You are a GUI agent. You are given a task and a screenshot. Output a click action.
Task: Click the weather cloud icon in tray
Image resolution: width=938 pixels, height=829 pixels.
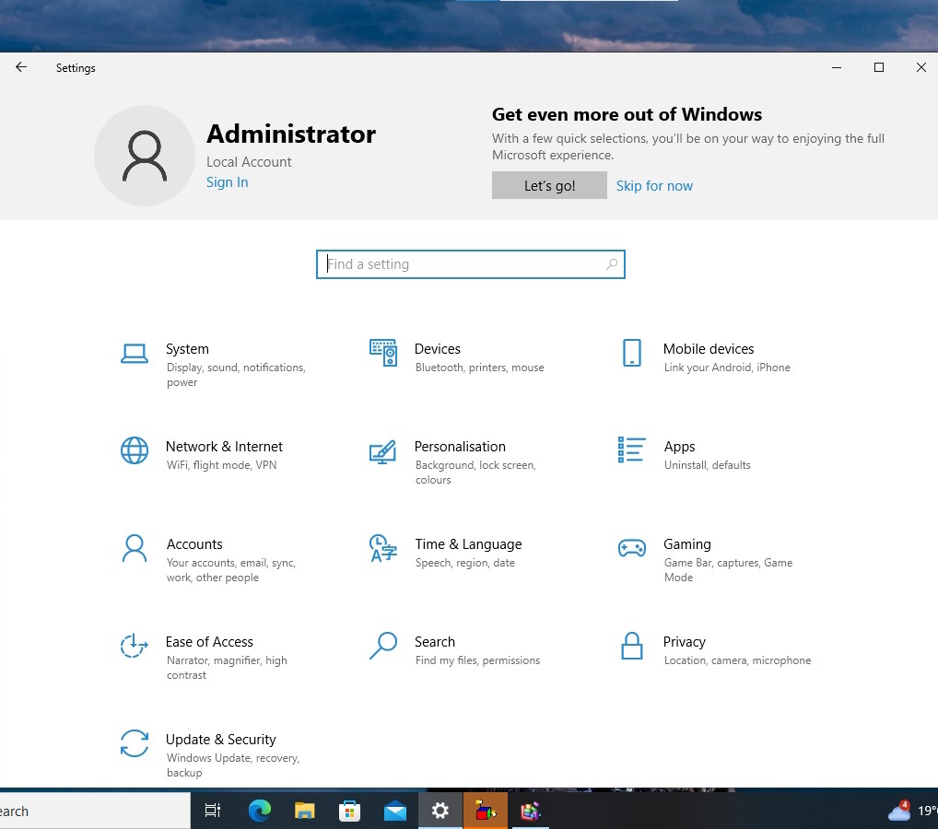click(x=899, y=811)
